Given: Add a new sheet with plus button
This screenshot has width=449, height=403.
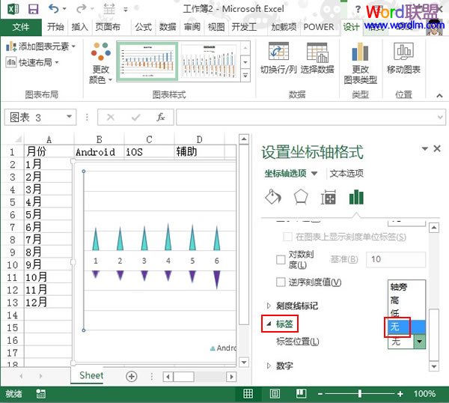Looking at the screenshot, I should tap(132, 376).
